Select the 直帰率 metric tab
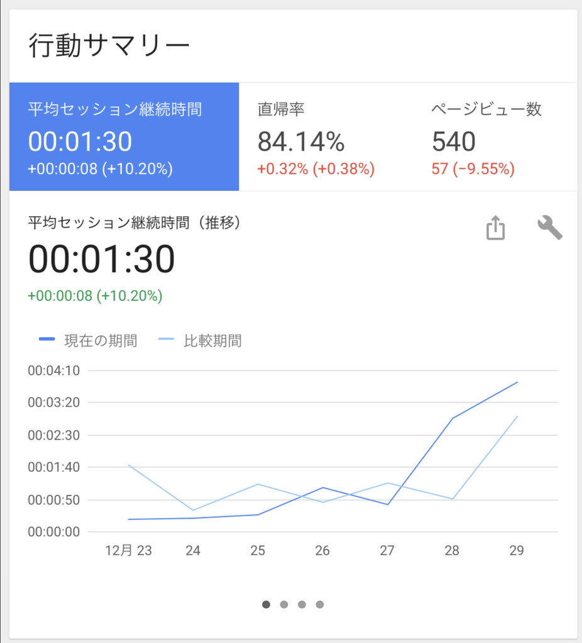This screenshot has width=582, height=643. 325,136
